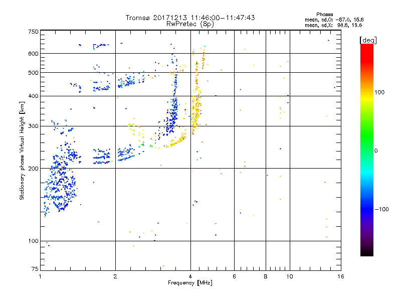
Task: Click the 'Stationary phase Virtual Height [km]' label
Action: tap(22, 150)
